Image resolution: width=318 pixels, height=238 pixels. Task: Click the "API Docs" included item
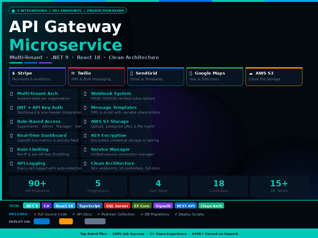82,214
